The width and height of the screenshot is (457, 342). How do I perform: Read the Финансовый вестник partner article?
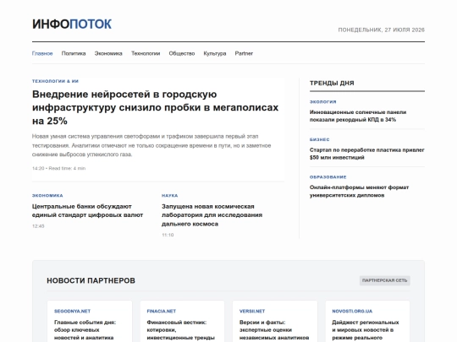[181, 330]
